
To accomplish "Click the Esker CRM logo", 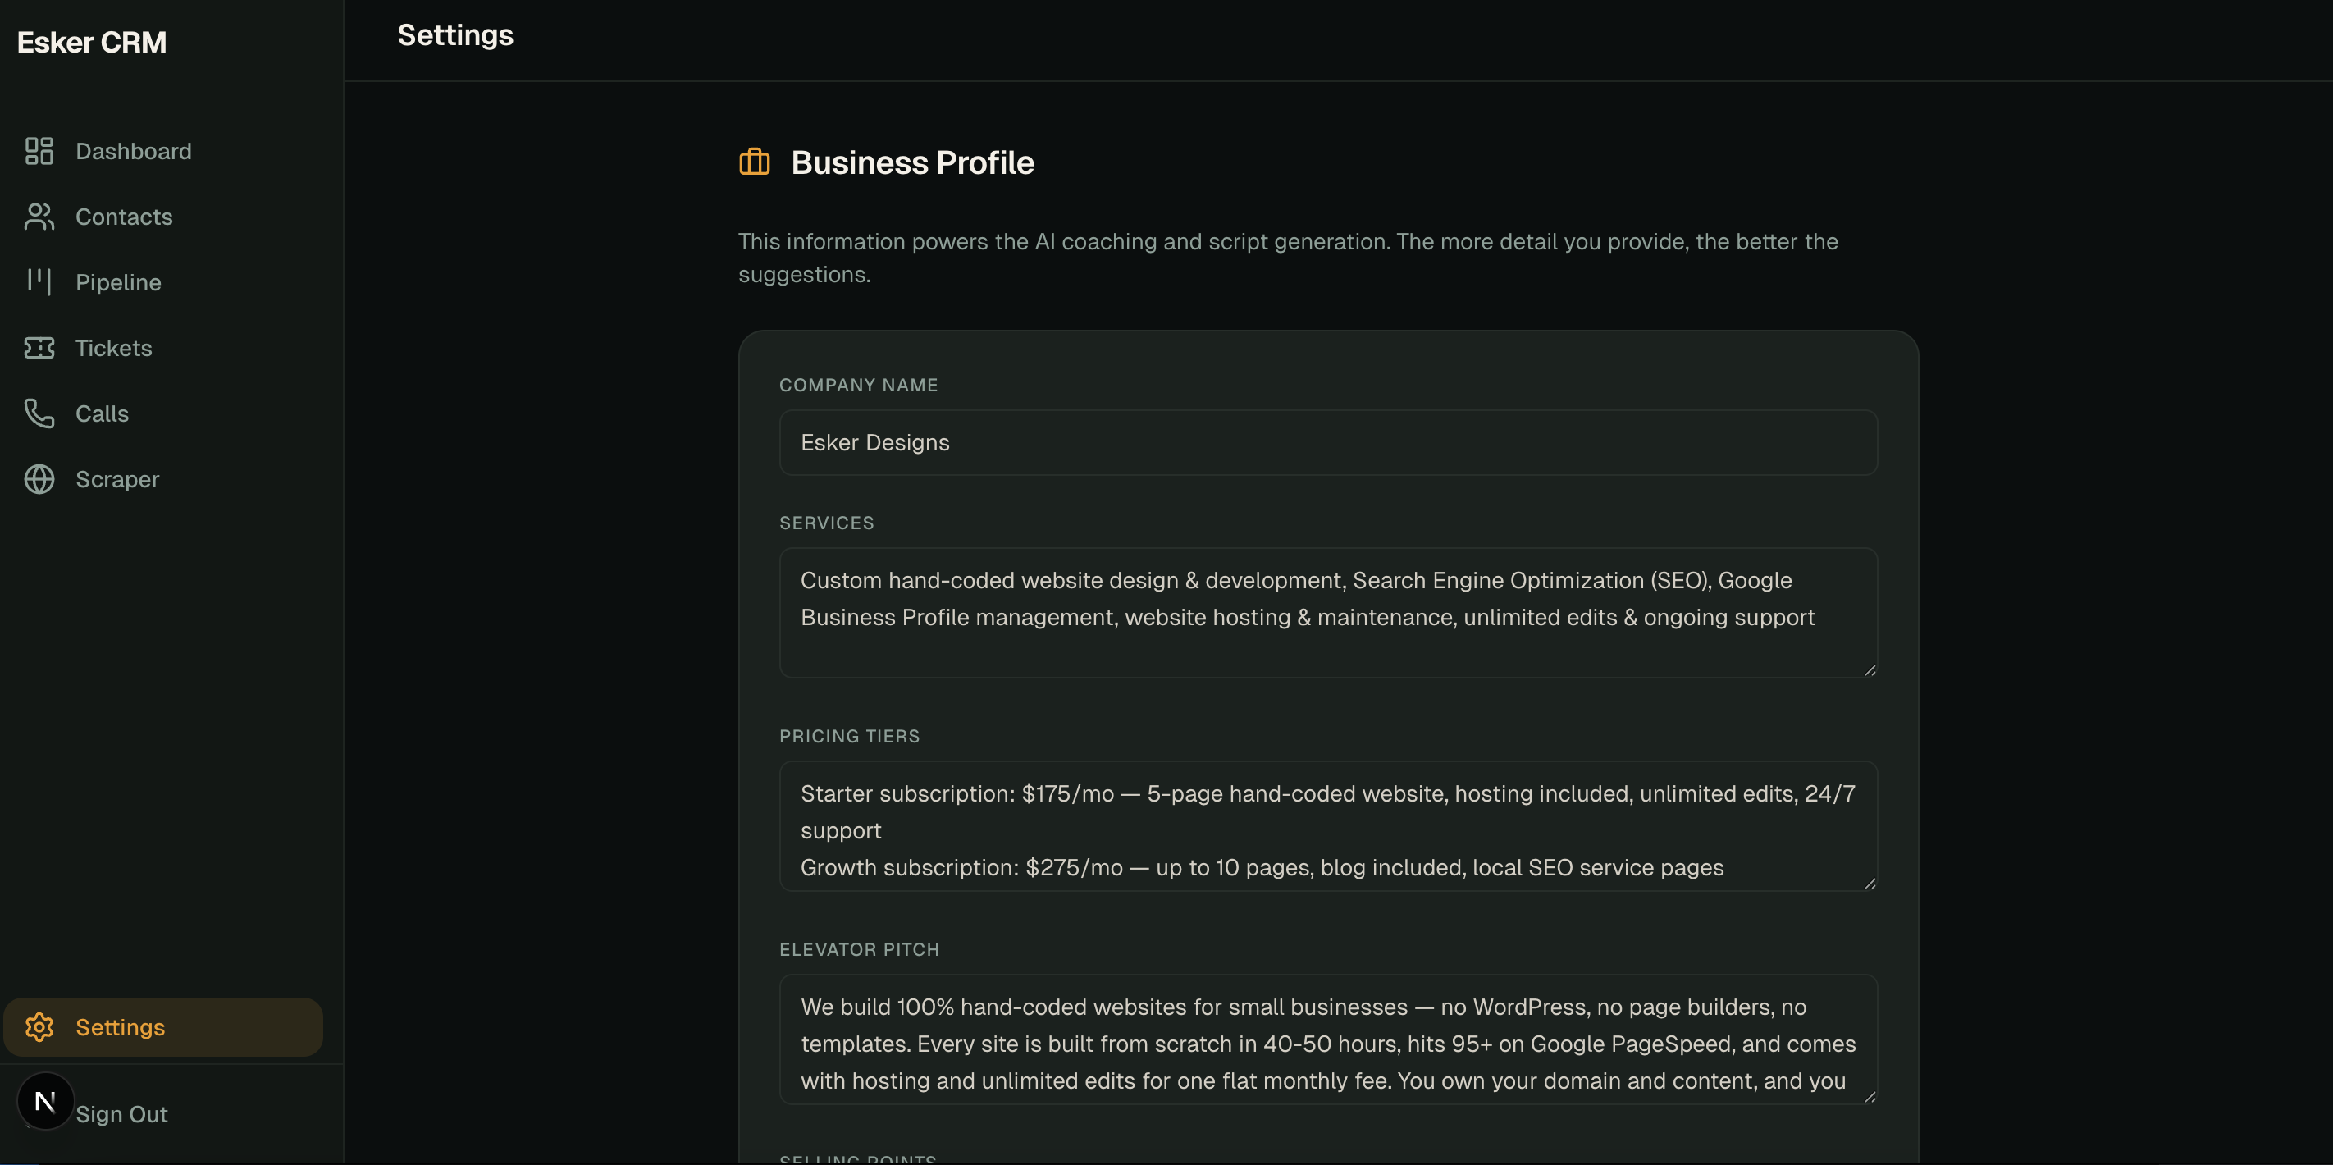I will 90,42.
